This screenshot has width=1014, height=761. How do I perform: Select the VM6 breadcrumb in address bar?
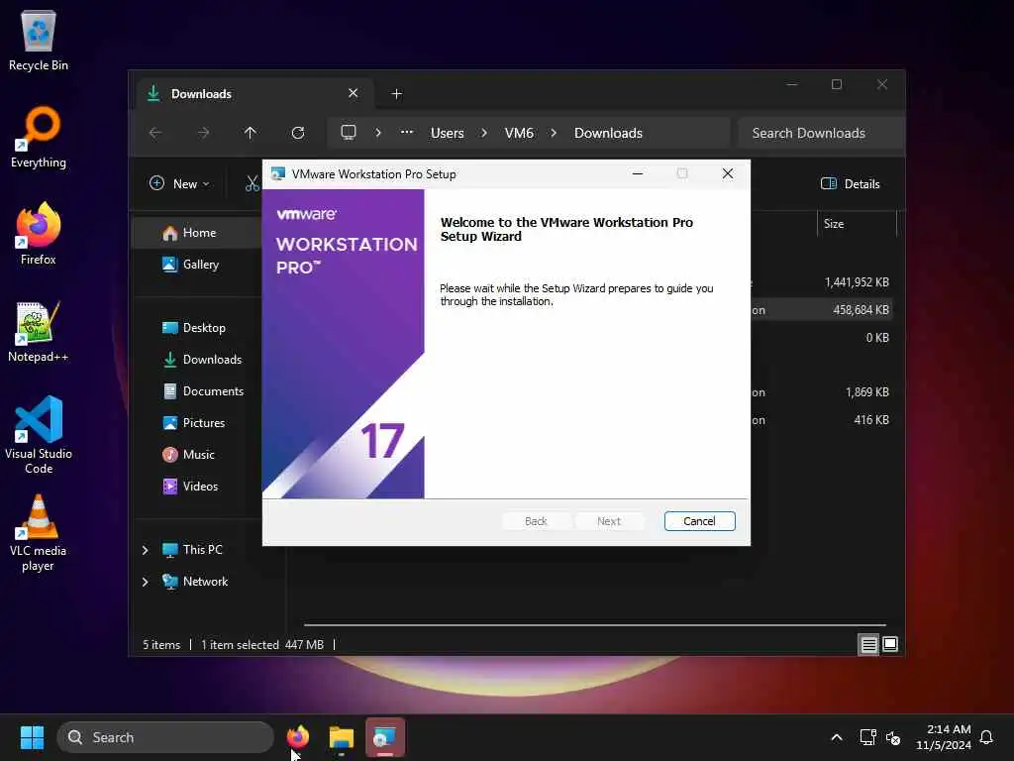(x=519, y=133)
